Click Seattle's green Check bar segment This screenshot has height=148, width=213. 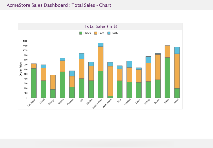(x=62, y=85)
